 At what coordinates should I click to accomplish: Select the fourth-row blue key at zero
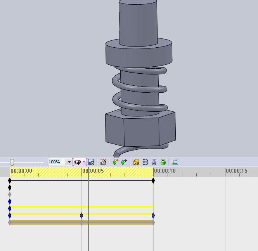(10, 201)
